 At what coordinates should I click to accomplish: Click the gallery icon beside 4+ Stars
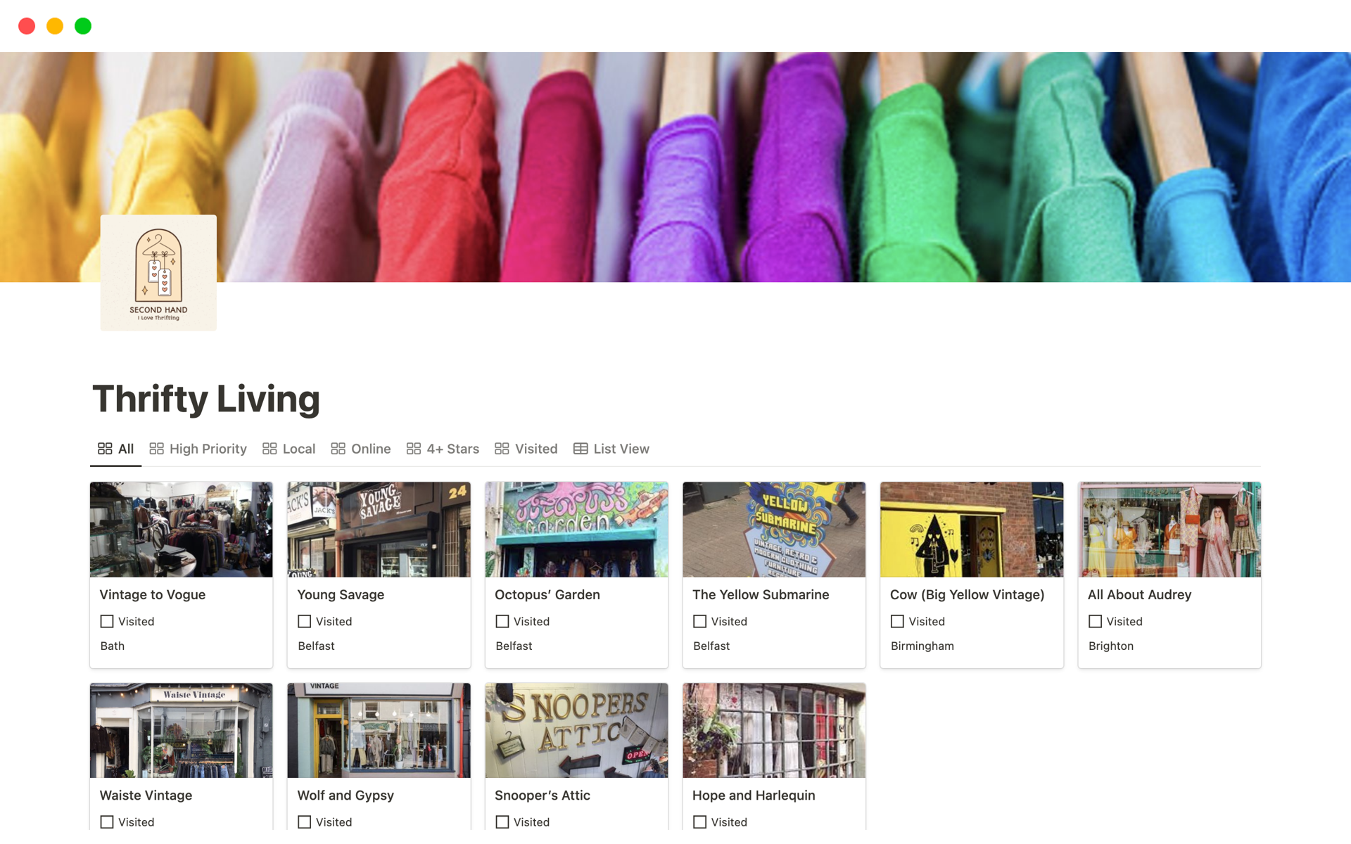tap(414, 448)
